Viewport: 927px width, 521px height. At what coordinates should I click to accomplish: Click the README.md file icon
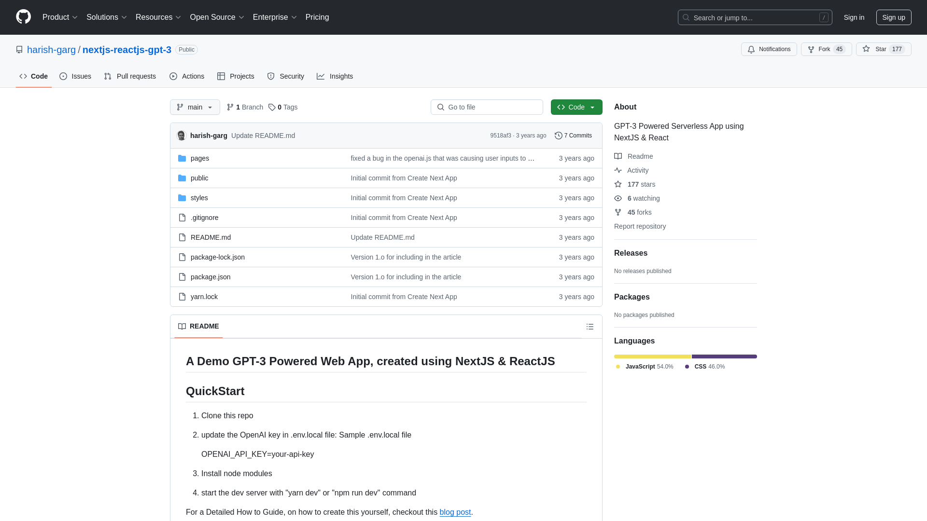[x=182, y=237]
